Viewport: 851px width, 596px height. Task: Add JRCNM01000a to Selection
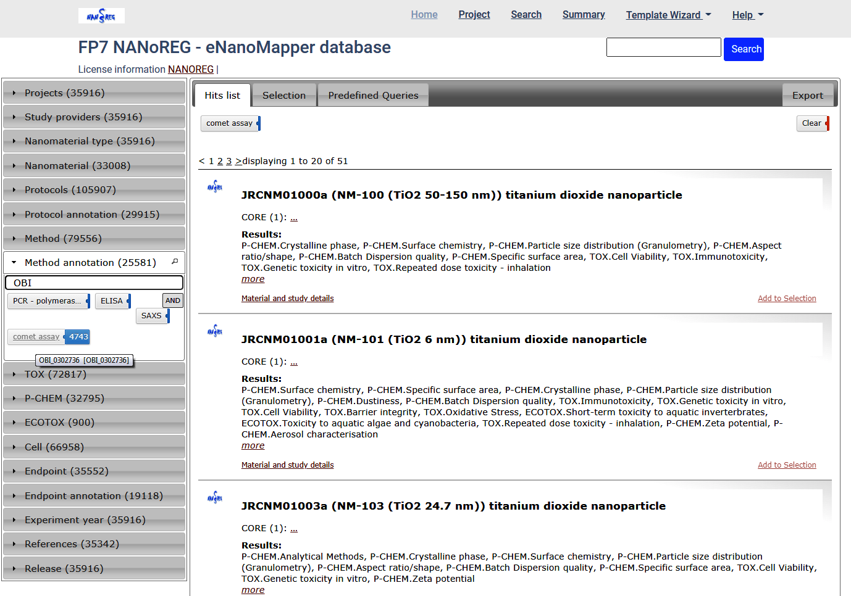click(787, 299)
